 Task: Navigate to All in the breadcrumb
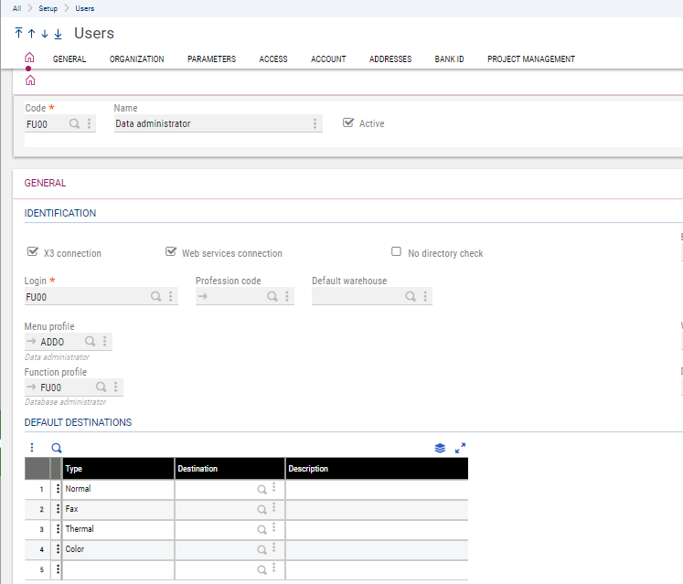click(16, 8)
